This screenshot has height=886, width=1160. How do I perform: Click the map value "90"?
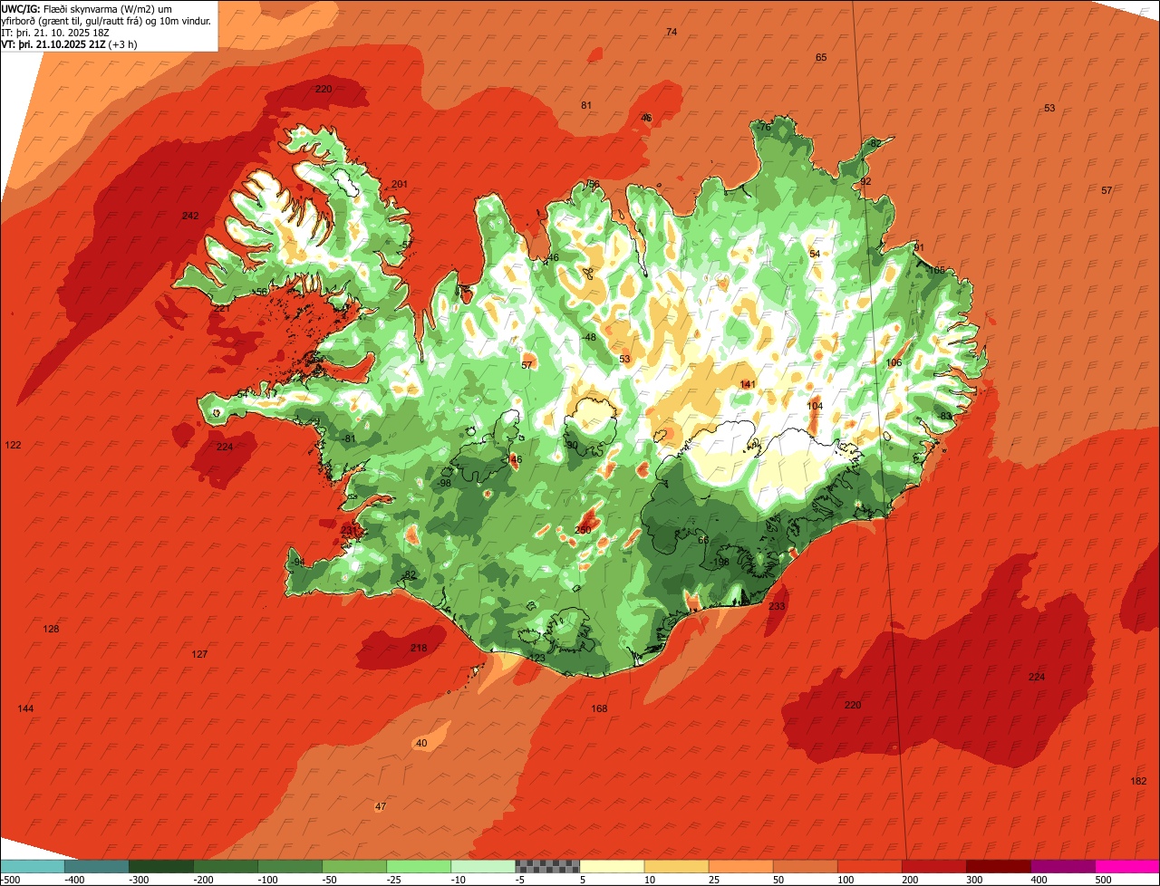tap(572, 445)
